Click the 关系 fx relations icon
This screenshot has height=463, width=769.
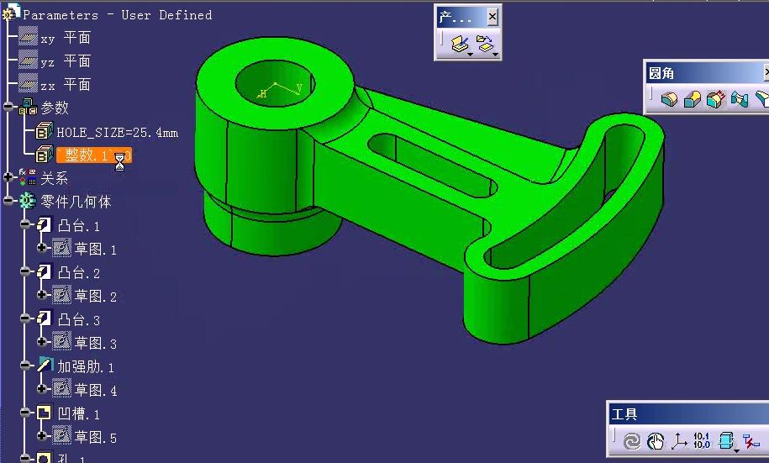(28, 177)
